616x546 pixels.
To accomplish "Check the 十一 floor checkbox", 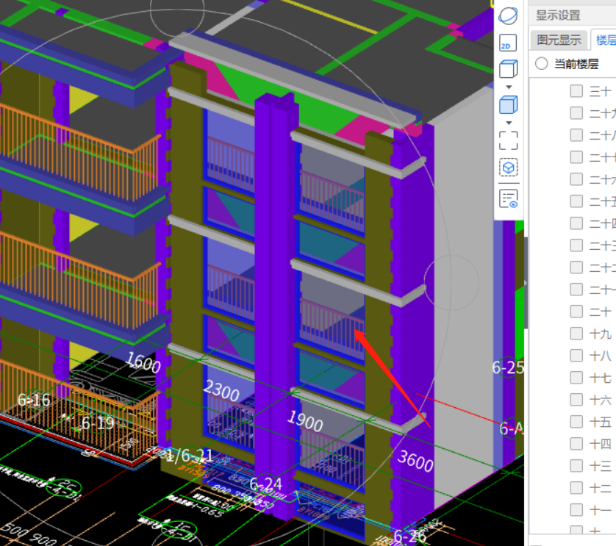I will 576,510.
